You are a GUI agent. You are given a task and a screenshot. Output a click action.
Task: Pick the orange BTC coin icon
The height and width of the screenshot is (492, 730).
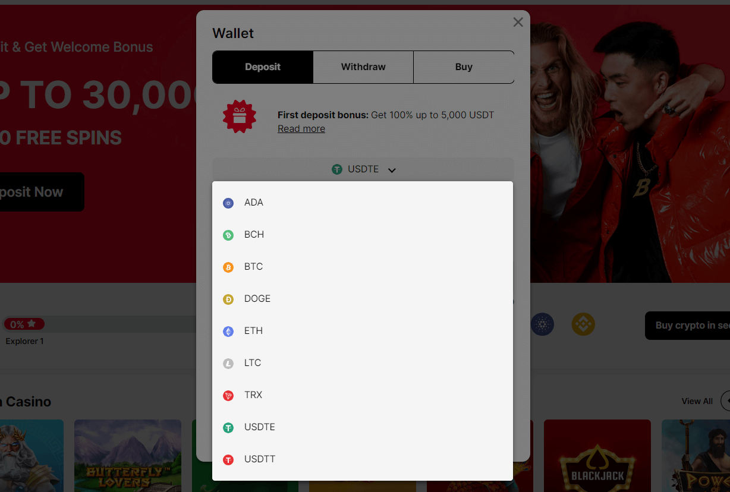point(228,267)
